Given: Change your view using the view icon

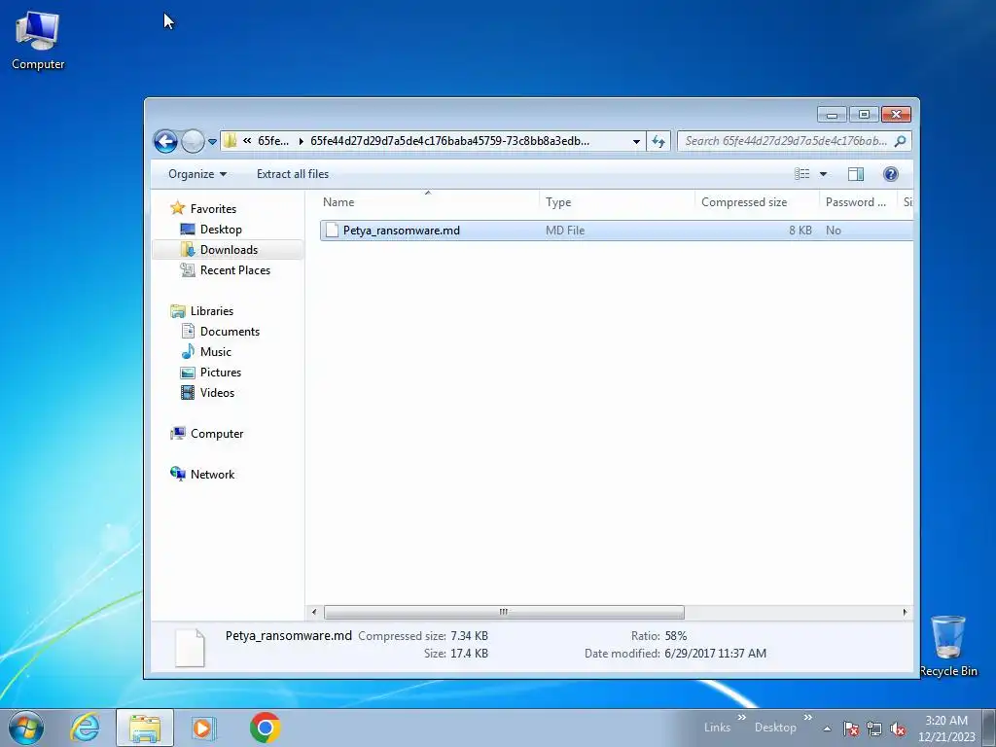Looking at the screenshot, I should tap(802, 174).
